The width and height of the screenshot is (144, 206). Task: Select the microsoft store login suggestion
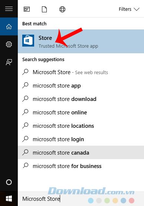click(x=81, y=139)
